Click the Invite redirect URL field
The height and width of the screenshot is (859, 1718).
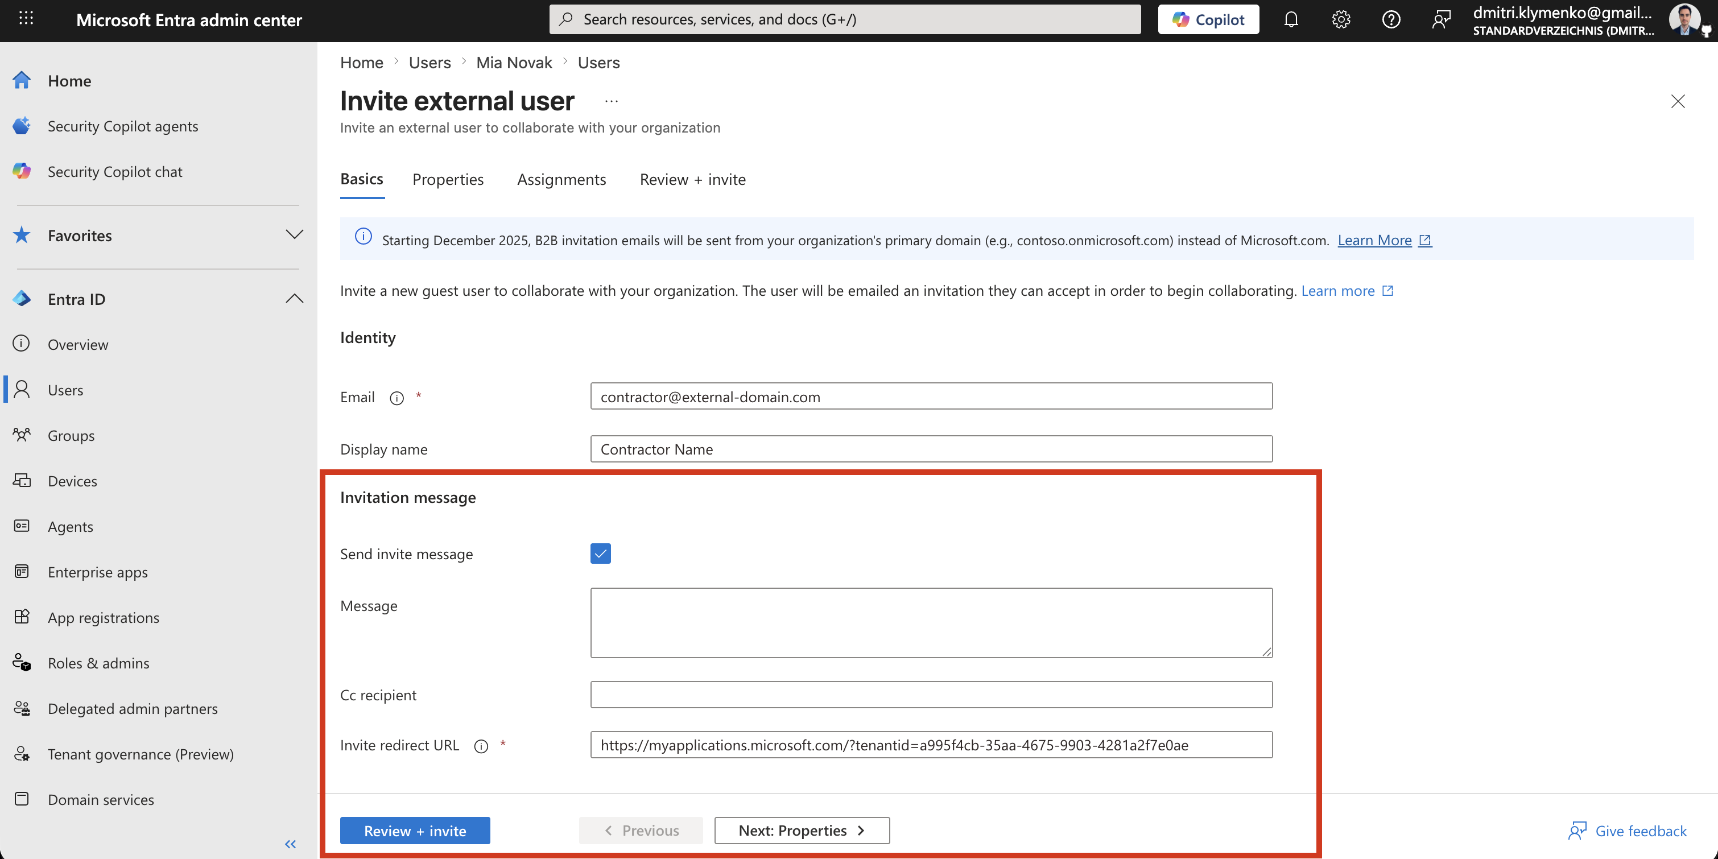coord(931,745)
